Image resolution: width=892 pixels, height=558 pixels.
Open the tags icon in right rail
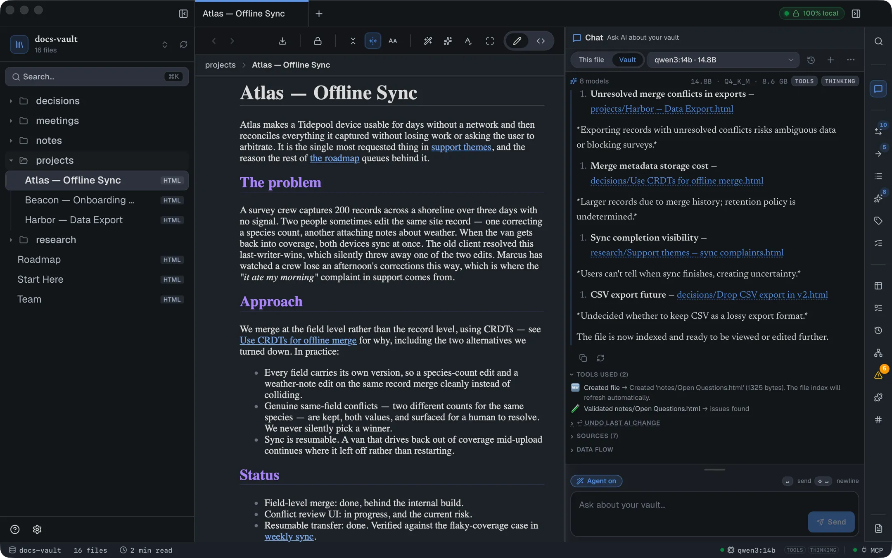[878, 221]
